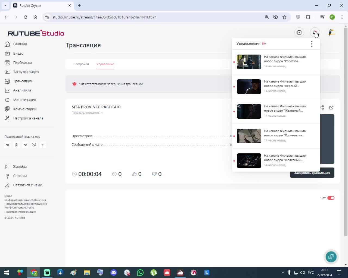Click the Odnoklassniki social icon
The image size is (348, 278).
point(16,145)
